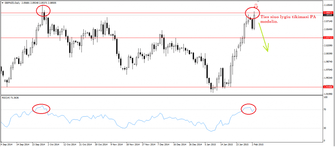The width and height of the screenshot is (335, 147).
Task: Click the RSI(14) 71.3636 indicator label
Action: point(9,97)
